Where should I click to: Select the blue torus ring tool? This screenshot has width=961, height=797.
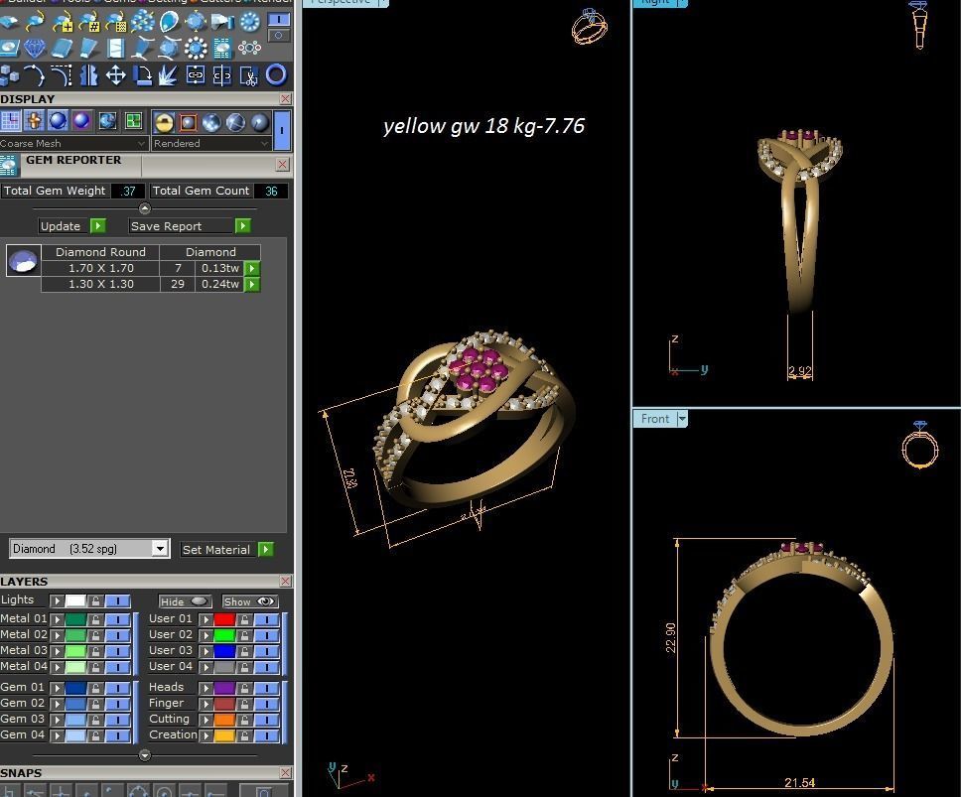point(276,74)
